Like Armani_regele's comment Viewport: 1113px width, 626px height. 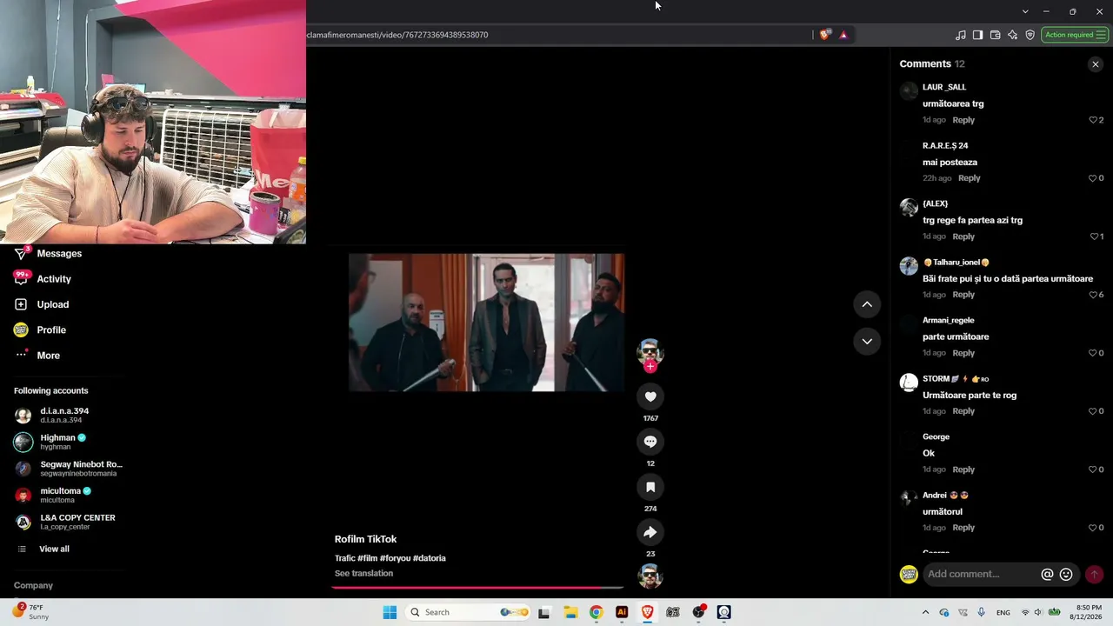1093,353
